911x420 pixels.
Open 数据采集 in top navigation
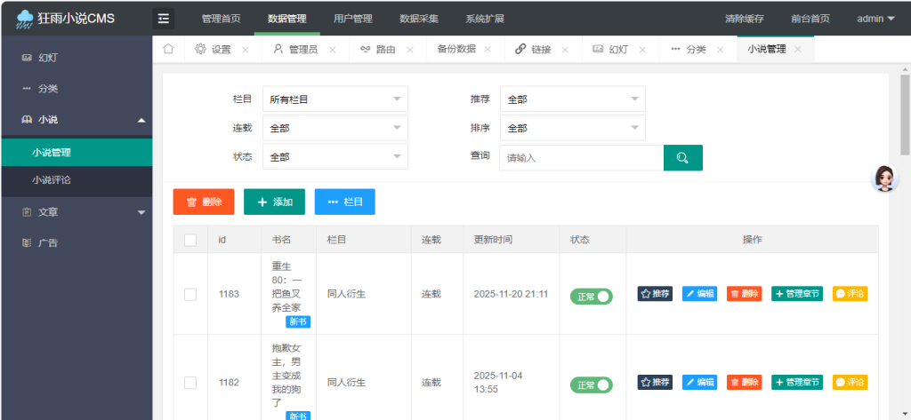click(419, 19)
